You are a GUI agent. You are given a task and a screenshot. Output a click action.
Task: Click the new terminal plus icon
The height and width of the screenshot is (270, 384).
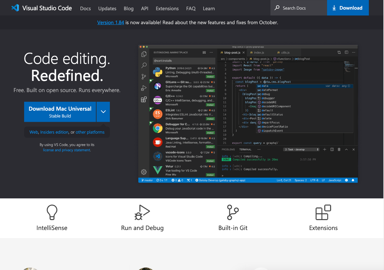(x=325, y=149)
